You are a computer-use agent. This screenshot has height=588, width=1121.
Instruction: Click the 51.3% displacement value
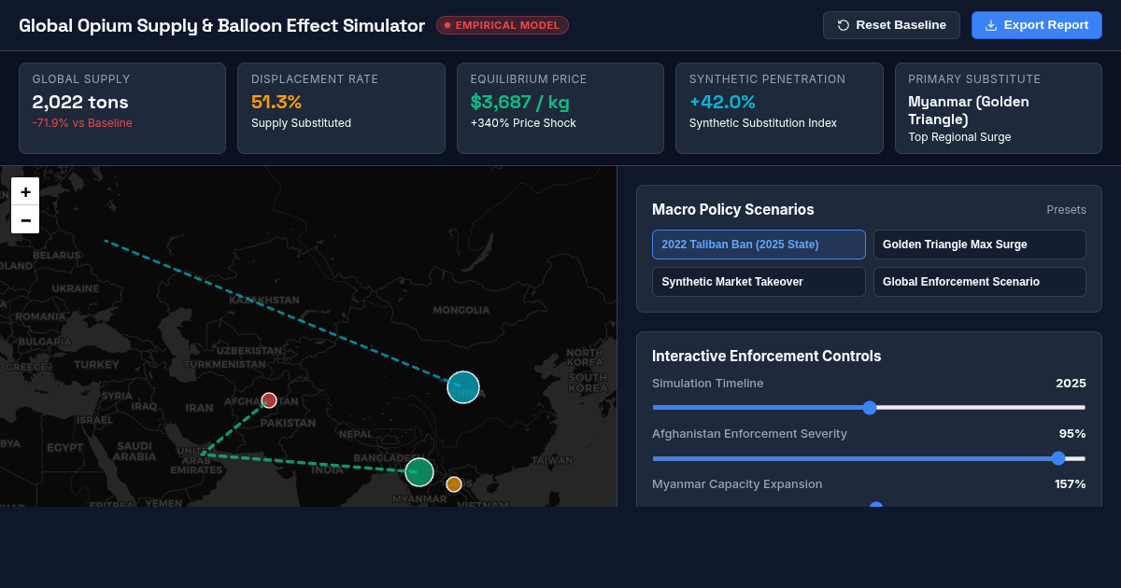click(x=277, y=102)
